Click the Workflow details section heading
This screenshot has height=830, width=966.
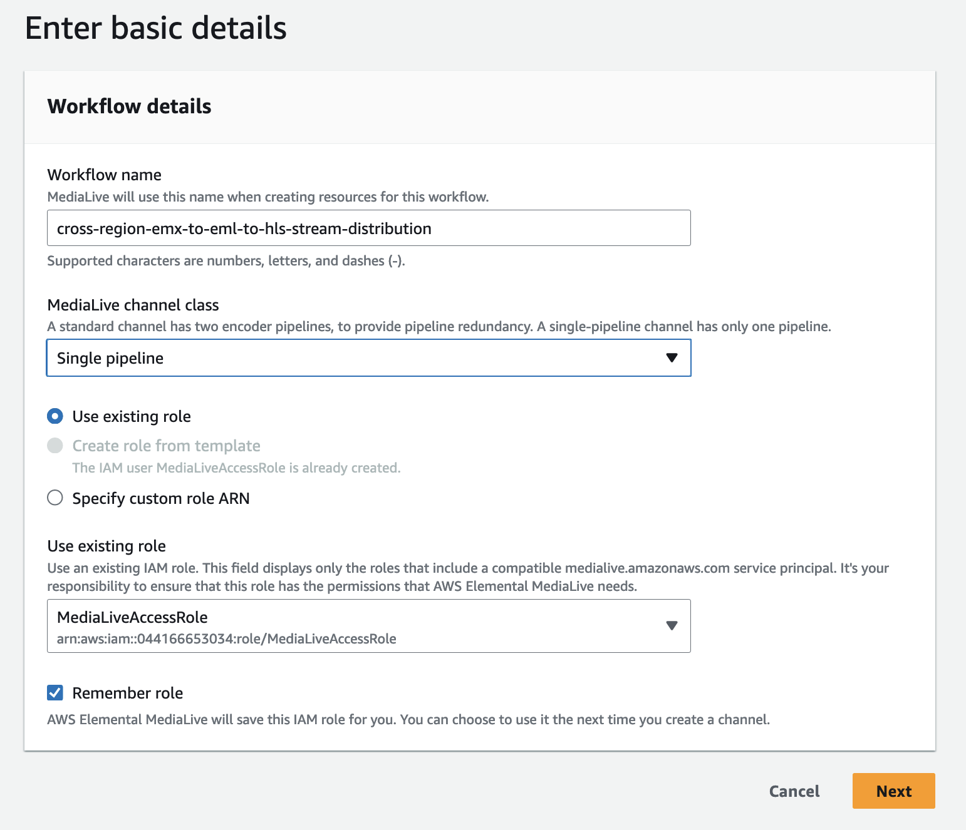click(130, 106)
